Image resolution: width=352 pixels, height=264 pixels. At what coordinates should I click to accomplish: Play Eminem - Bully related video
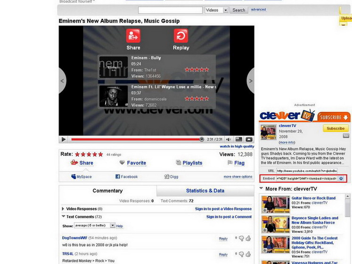point(157,67)
